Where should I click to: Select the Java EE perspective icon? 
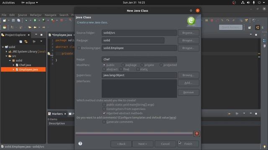[x=258, y=27]
